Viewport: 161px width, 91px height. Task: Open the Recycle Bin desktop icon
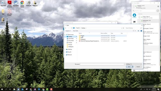[3, 3]
